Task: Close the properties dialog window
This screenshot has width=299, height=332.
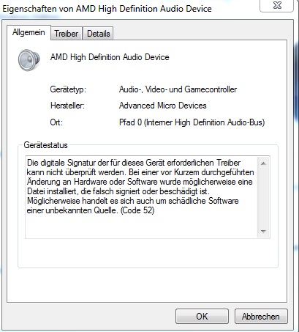Action: pos(277,5)
